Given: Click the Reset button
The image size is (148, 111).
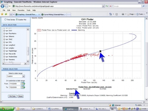Looking at the screenshot, I should (x=20, y=96).
